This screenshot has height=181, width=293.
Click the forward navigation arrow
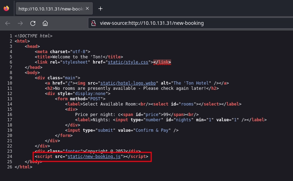20,23
